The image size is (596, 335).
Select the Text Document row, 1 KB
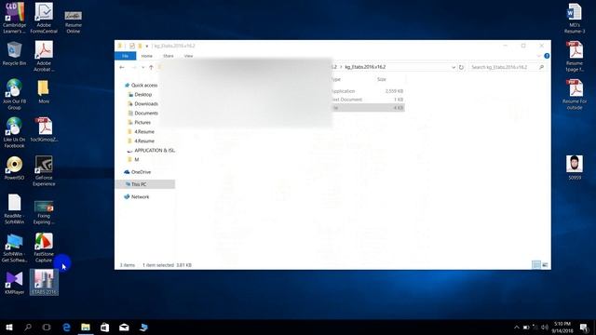pyautogui.click(x=367, y=100)
